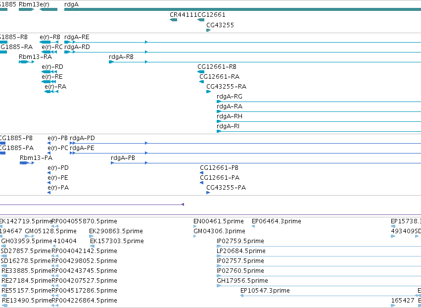The image size is (421, 308).
Task: Click the teal CR44111 gene glyph
Action: click(x=174, y=20)
